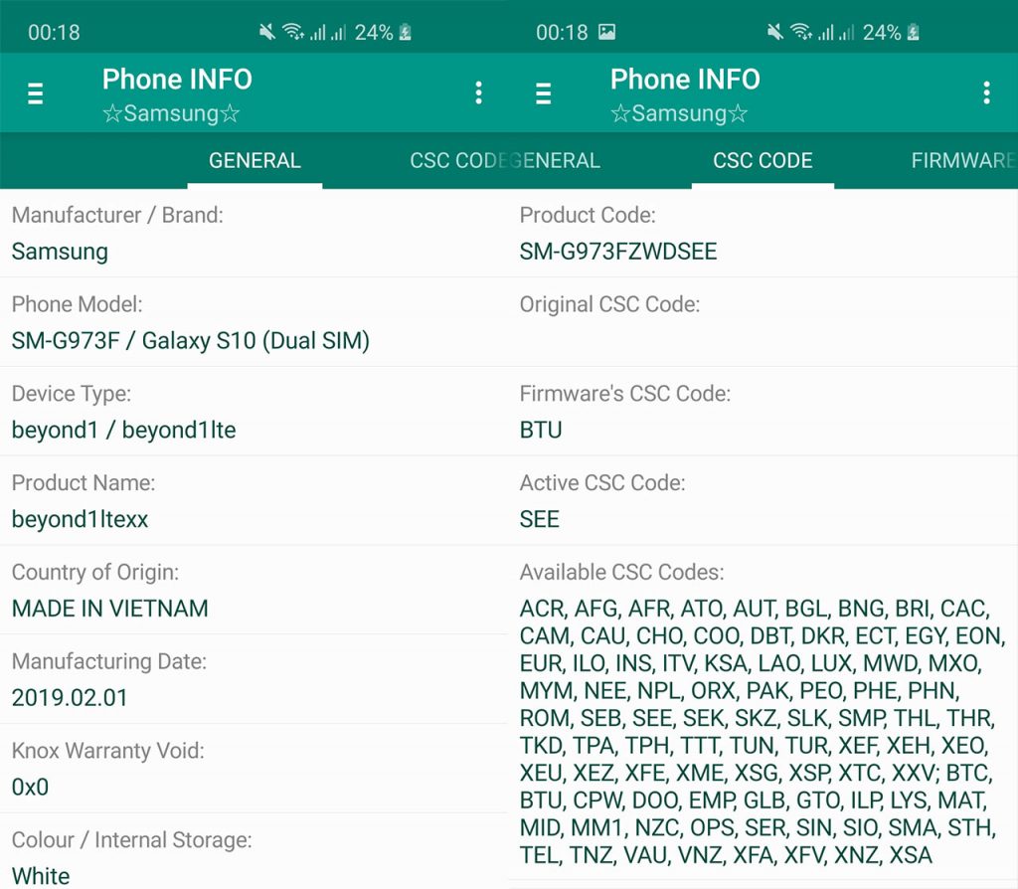The height and width of the screenshot is (889, 1018).
Task: Go back to GENERAL tab in right screen
Action: [557, 160]
